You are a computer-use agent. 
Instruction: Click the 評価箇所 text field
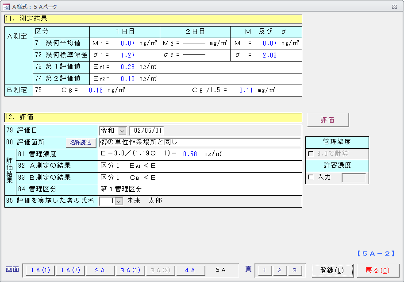click(199, 143)
